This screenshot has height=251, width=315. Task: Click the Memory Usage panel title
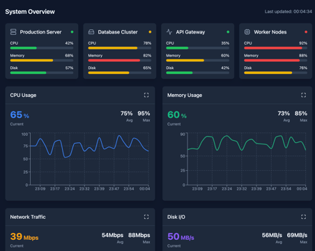(x=185, y=96)
